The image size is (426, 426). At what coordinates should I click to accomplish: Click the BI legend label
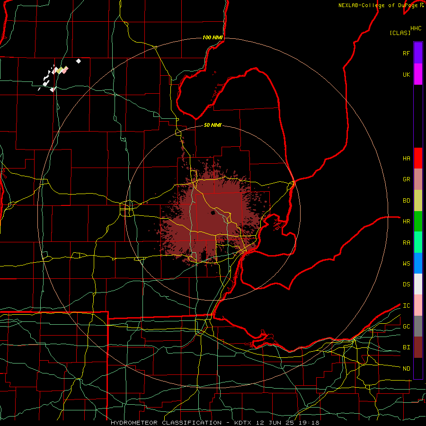click(x=406, y=347)
